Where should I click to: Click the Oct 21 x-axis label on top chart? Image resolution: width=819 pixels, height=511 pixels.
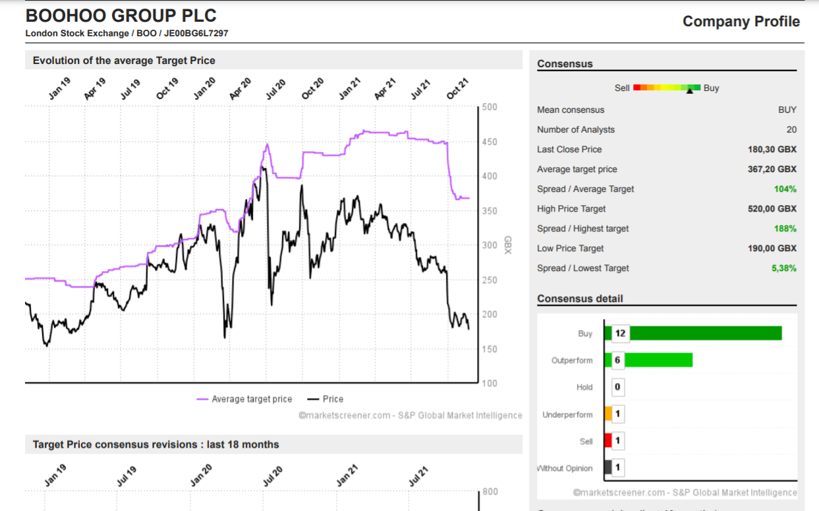tap(457, 88)
